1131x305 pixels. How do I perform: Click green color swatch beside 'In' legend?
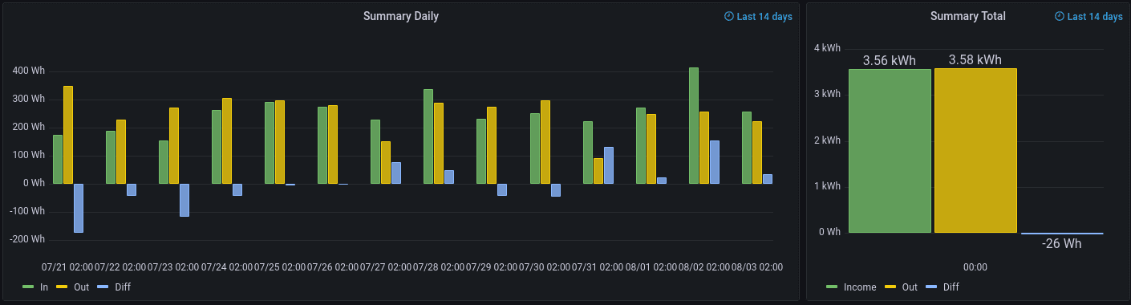tap(28, 287)
